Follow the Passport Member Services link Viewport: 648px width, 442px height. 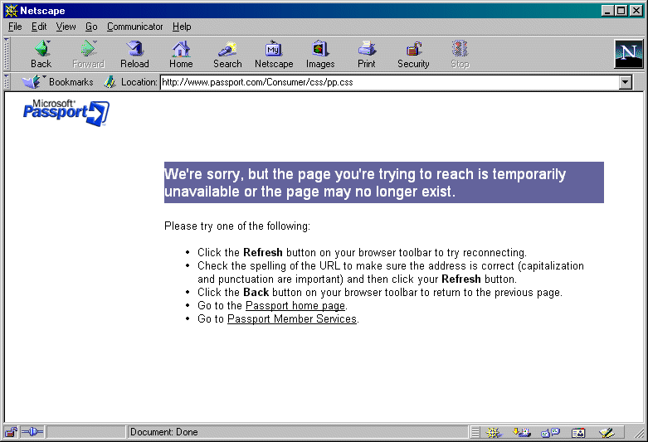pos(291,319)
